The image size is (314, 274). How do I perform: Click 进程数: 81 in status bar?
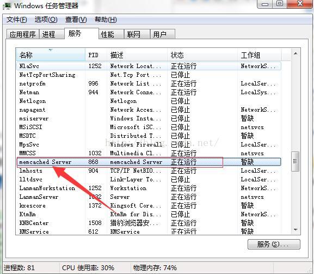(19, 268)
